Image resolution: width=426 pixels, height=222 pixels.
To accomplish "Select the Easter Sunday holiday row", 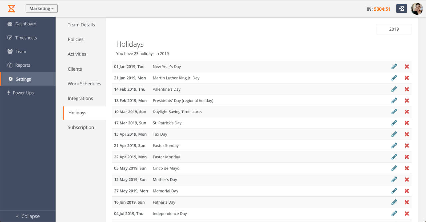I will point(166,145).
